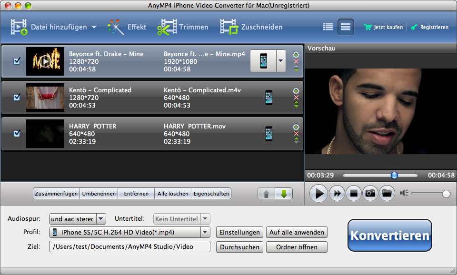The width and height of the screenshot is (457, 275).
Task: Stop the preview playback
Action: click(354, 193)
